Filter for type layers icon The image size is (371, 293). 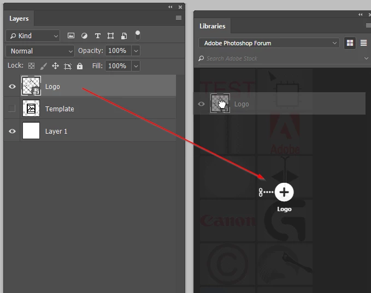point(97,35)
